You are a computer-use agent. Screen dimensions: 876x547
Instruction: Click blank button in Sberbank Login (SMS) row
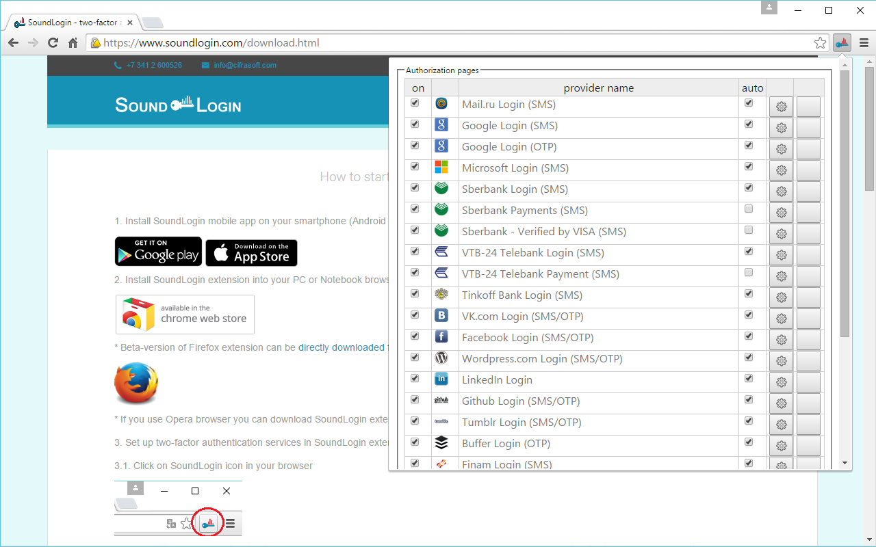point(808,191)
